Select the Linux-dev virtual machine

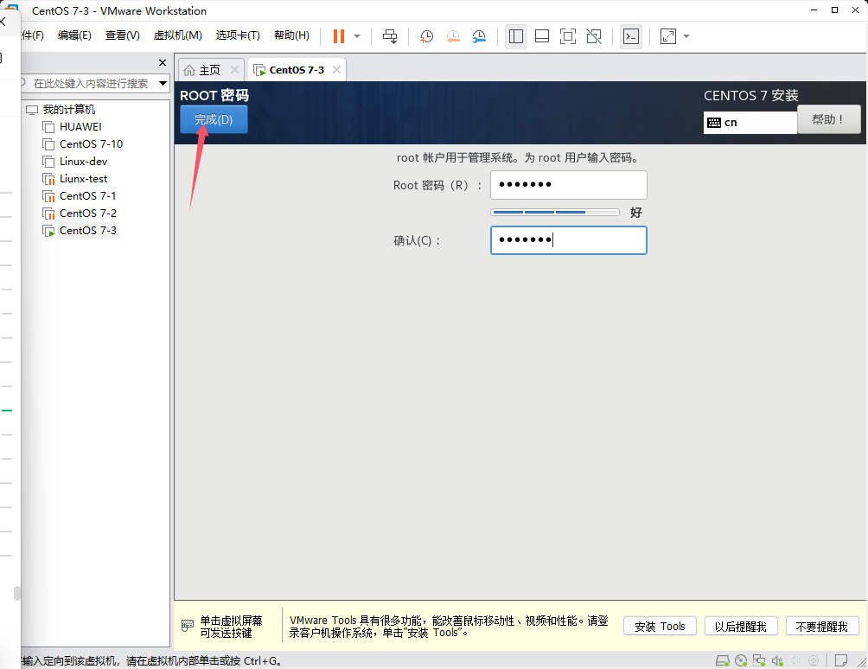(84, 162)
